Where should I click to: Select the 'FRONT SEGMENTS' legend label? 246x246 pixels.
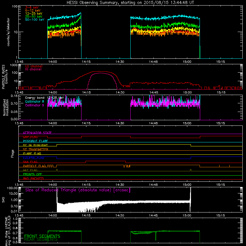point(42,236)
